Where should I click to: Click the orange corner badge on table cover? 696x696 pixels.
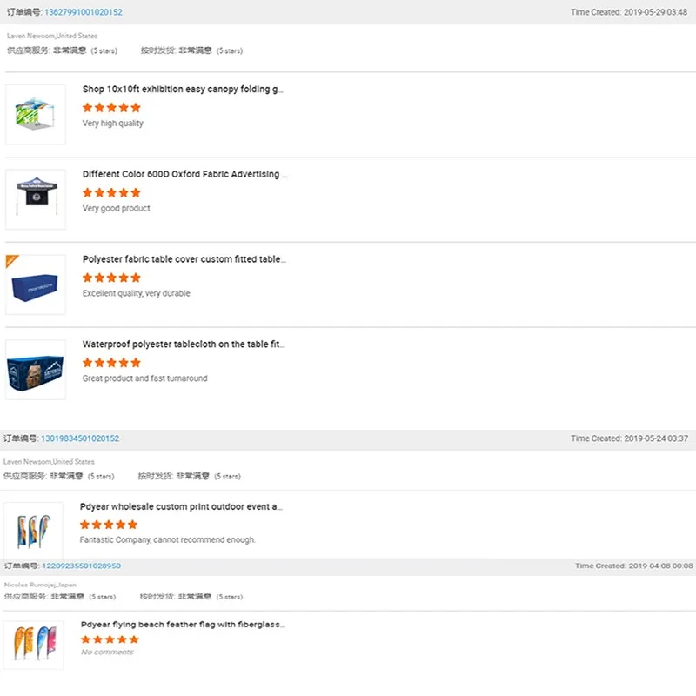pyautogui.click(x=11, y=260)
